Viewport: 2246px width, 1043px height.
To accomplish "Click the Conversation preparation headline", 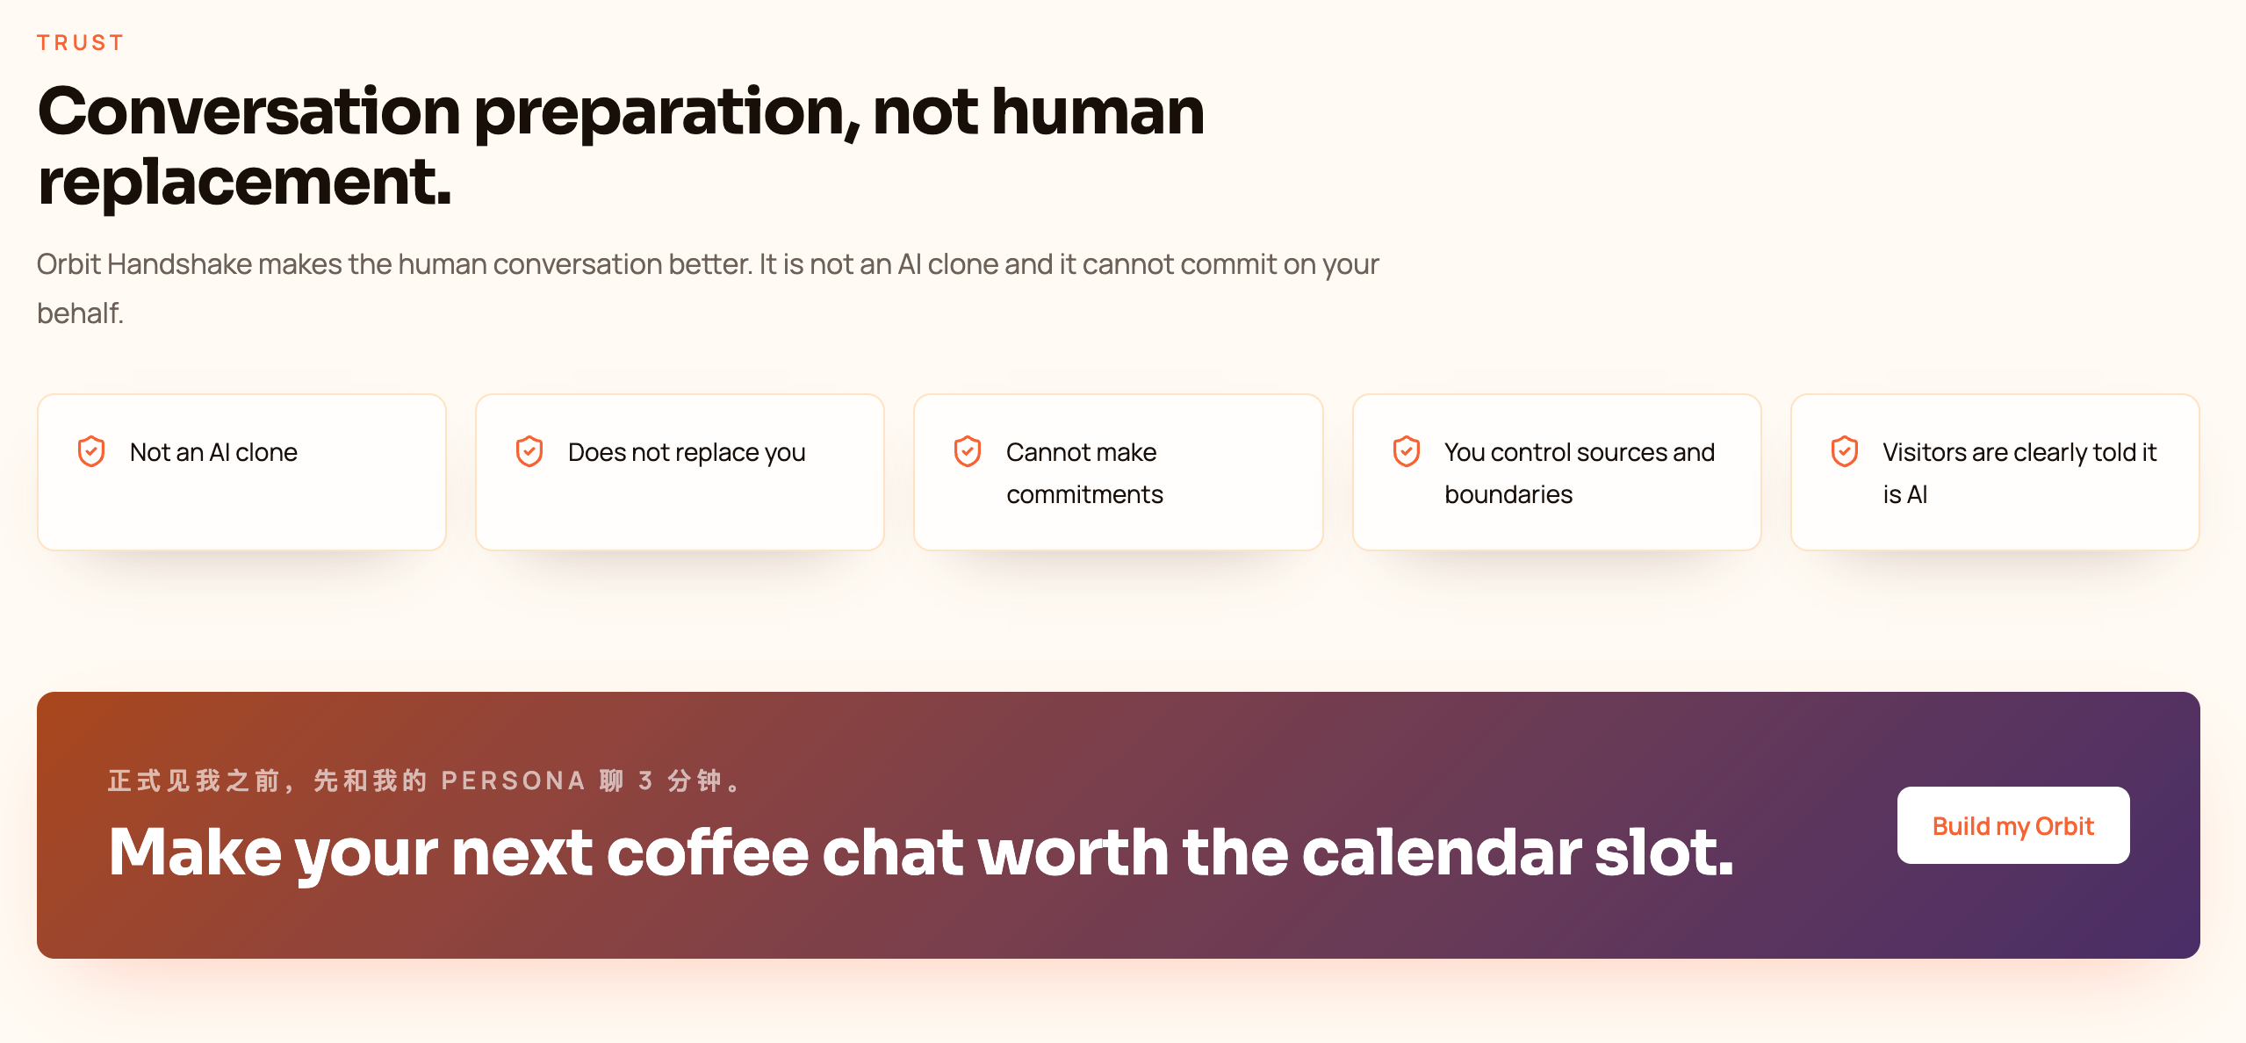I will (621, 146).
